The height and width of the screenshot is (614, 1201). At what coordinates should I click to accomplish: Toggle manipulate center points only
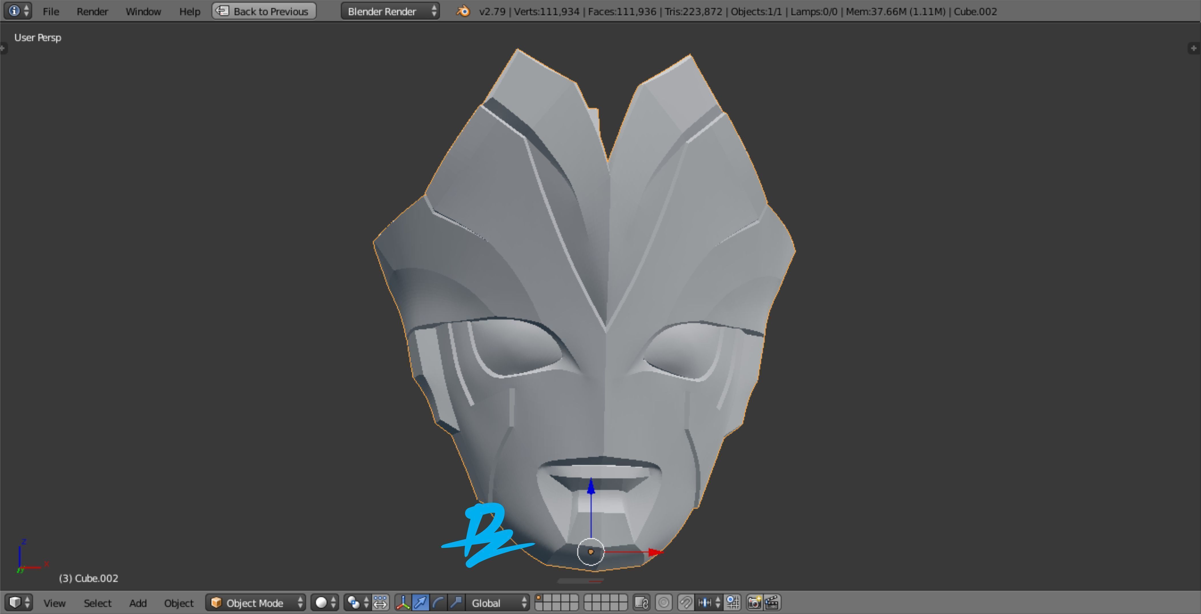[381, 602]
